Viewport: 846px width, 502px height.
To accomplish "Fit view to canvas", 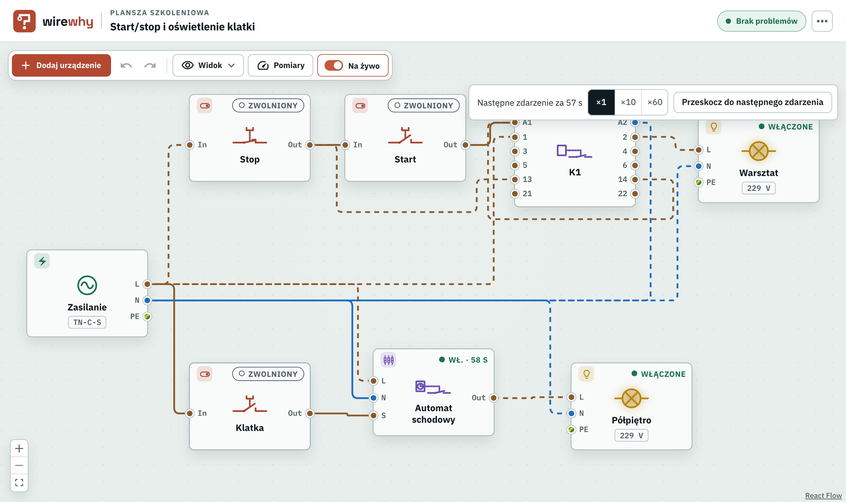I will (19, 483).
